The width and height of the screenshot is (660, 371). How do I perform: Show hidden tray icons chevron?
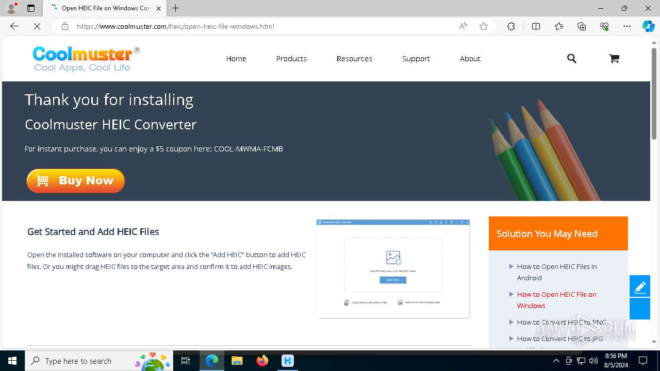point(556,361)
